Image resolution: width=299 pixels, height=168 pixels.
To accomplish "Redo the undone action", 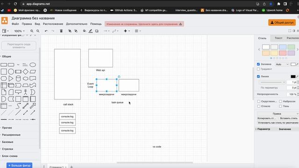I will [53, 31].
